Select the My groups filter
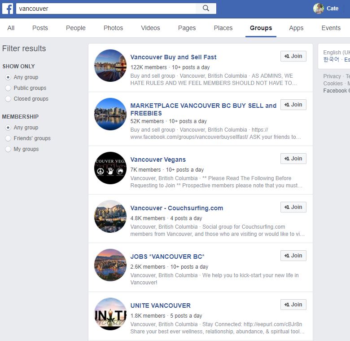The image size is (350, 341). click(x=8, y=149)
